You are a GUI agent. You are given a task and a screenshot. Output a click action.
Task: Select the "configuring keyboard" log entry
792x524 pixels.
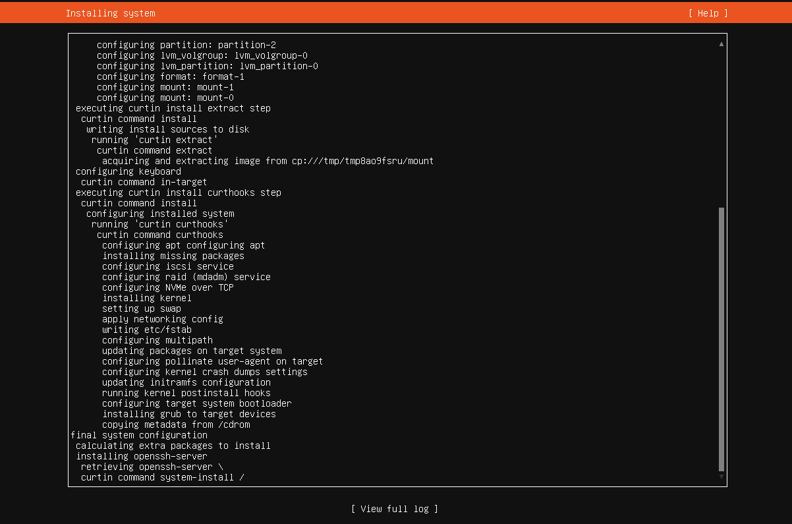point(128,171)
